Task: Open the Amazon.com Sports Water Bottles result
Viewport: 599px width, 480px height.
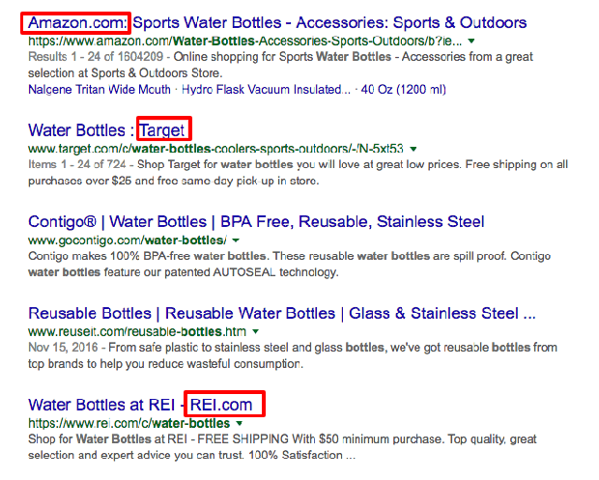Action: 277,22
